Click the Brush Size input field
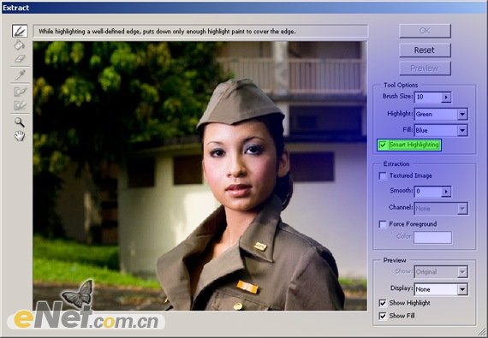This screenshot has height=338, width=488. 428,98
